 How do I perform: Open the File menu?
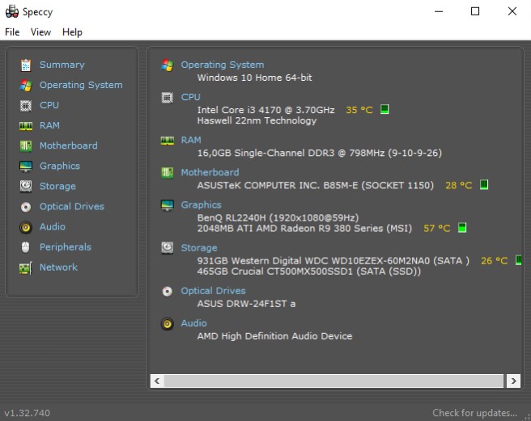(x=12, y=32)
